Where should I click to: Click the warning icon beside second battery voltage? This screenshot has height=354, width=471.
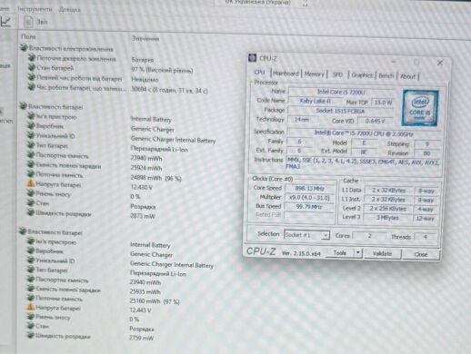click(x=30, y=308)
